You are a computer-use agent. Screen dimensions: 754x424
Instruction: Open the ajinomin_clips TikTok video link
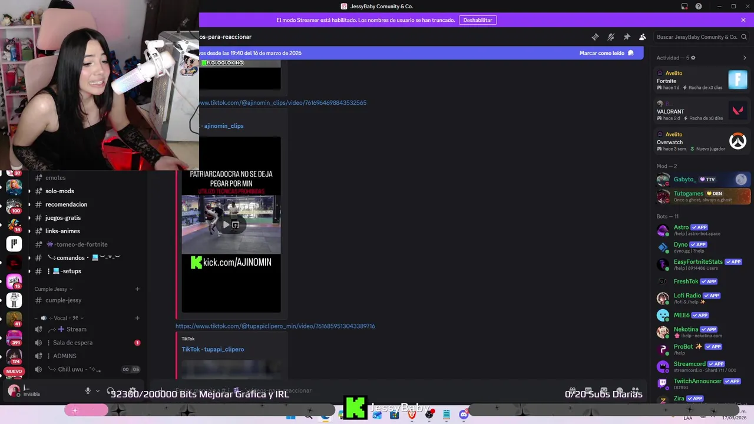click(x=283, y=102)
